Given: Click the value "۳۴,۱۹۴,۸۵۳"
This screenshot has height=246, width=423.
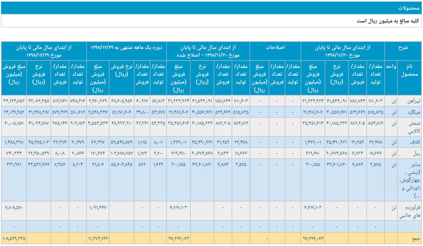Looking at the screenshot, I should point(14,101).
